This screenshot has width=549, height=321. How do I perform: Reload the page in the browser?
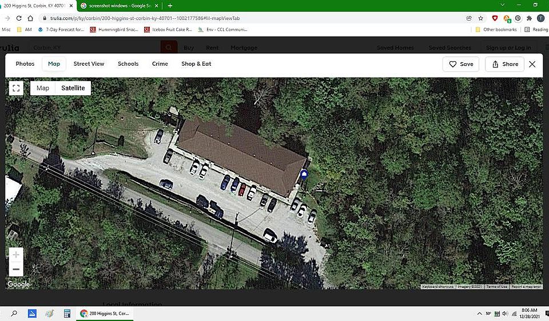[19, 18]
